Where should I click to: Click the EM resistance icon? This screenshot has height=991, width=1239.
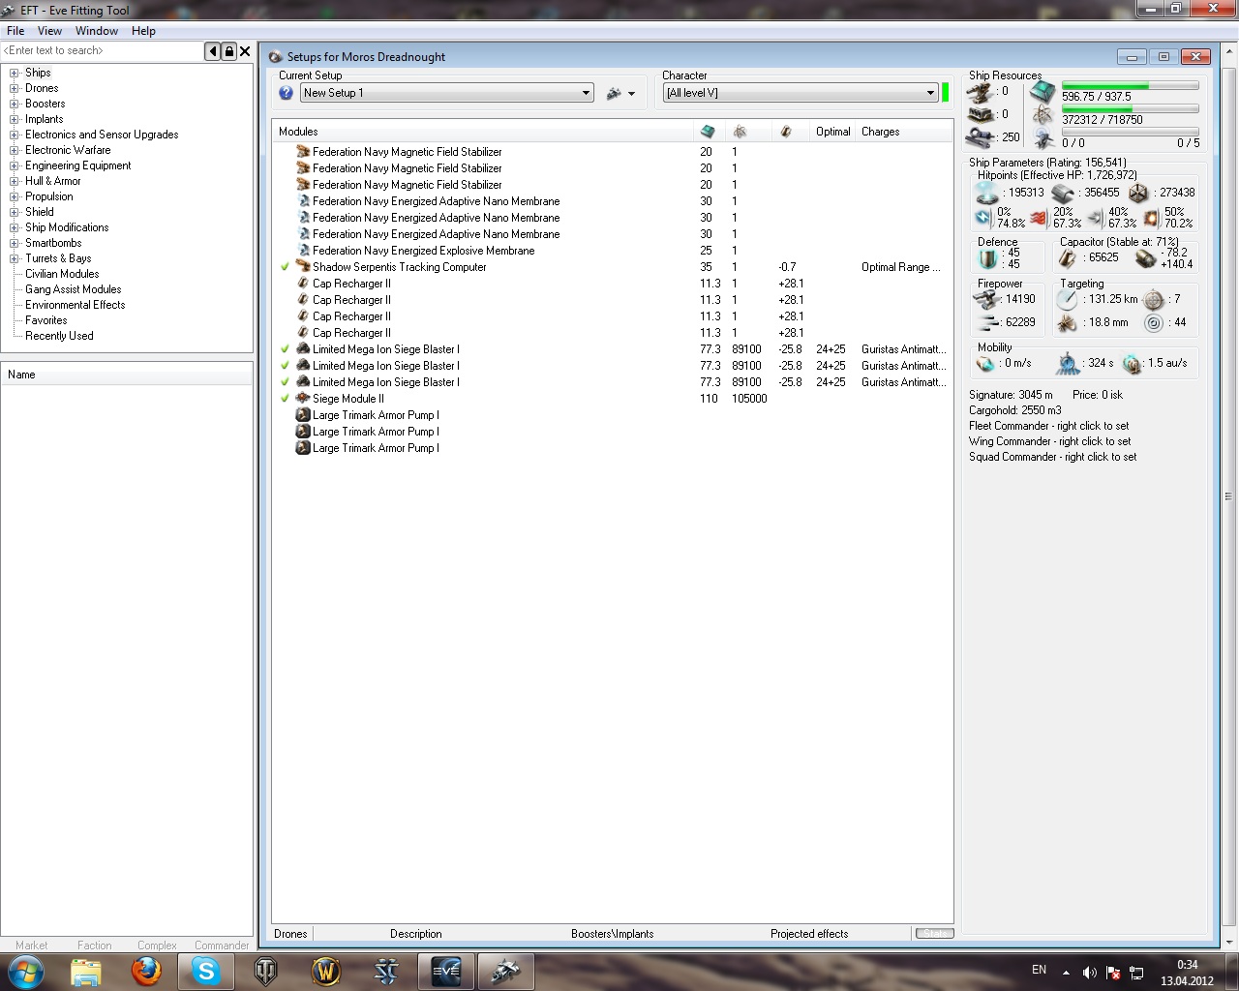(x=983, y=218)
